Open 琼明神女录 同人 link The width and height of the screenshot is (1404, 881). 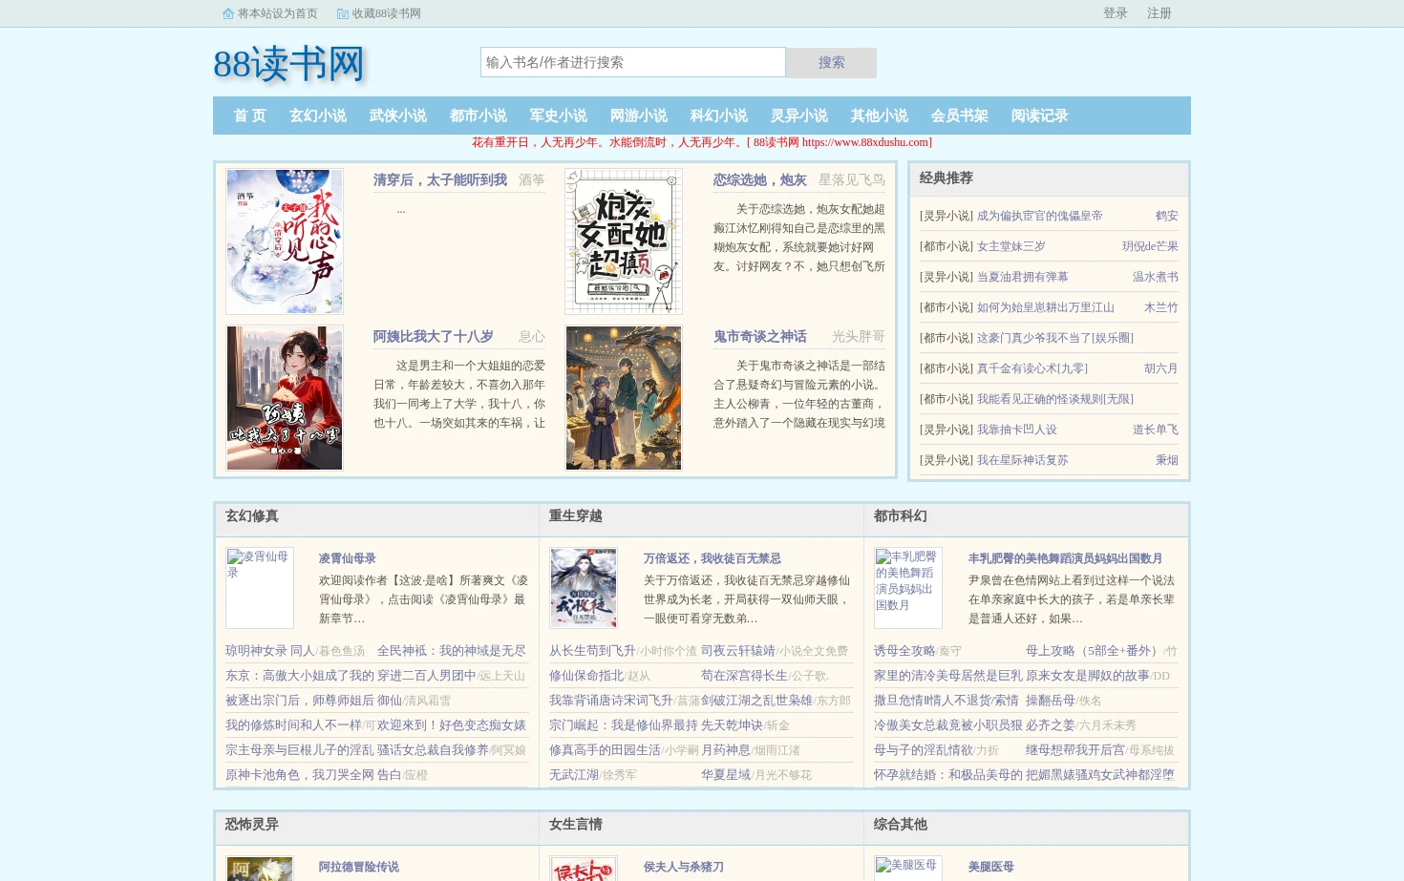click(x=270, y=651)
